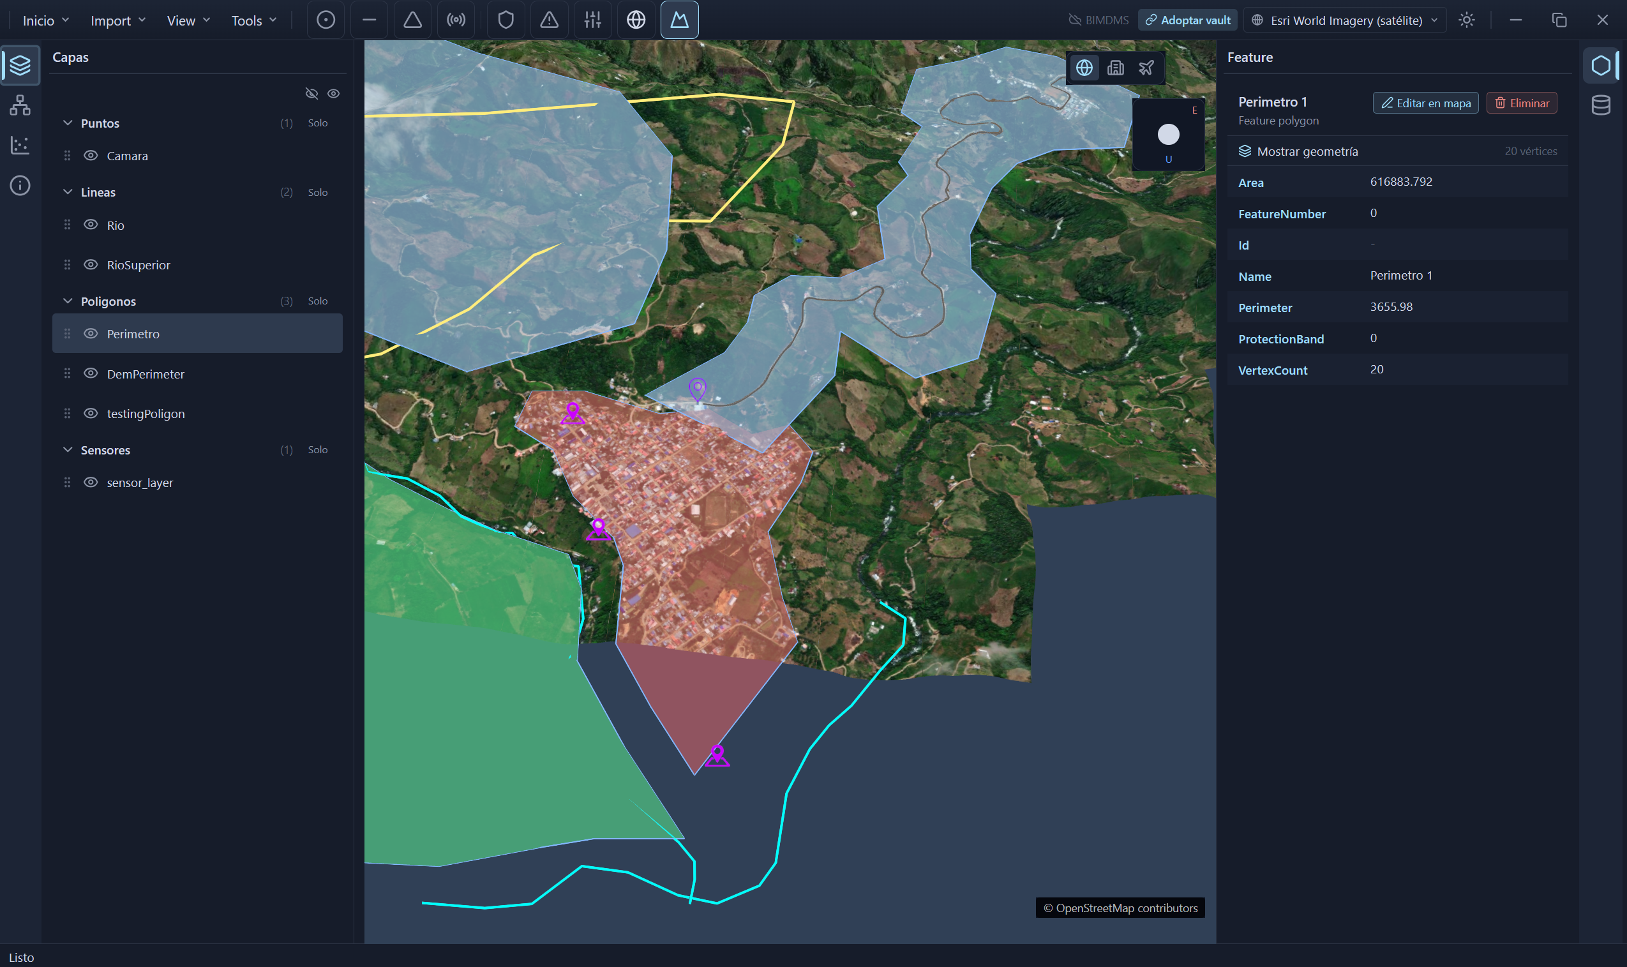
Task: Hide the testingPoligon layer
Action: coord(91,414)
